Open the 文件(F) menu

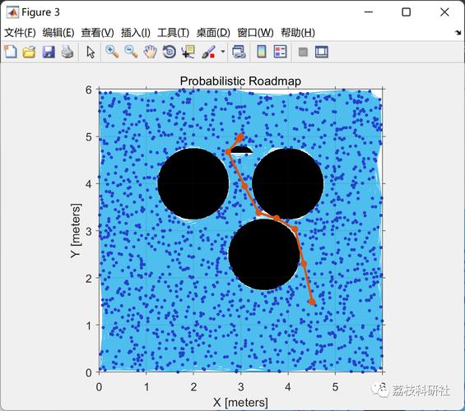(20, 32)
